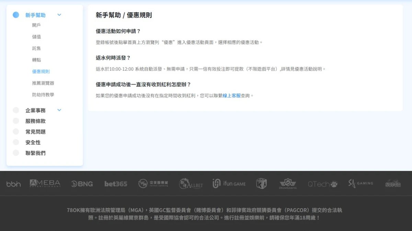Screen dimensions: 412x231
Task: Click the question 返水何時派發？
Action: [x=113, y=58]
